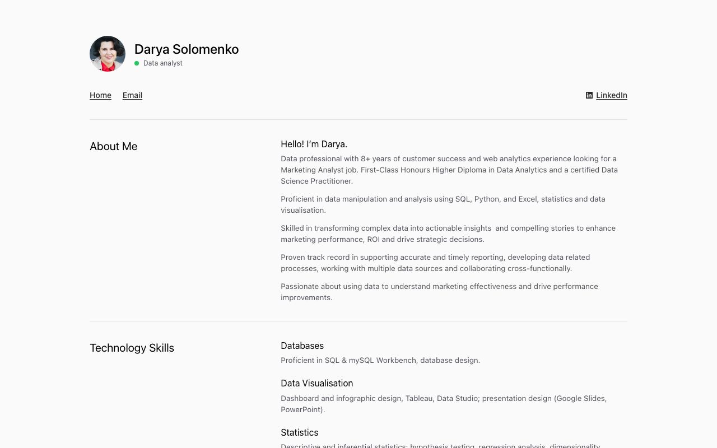Click the Databases skill heading
Viewport: 717px width, 448px height.
(x=302, y=346)
